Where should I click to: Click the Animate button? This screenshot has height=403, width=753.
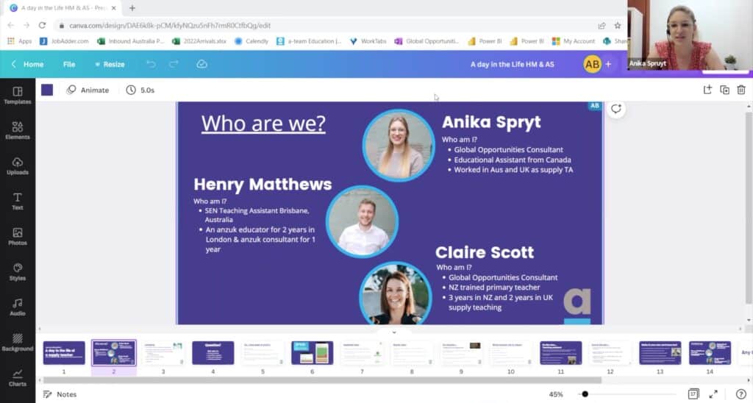88,90
